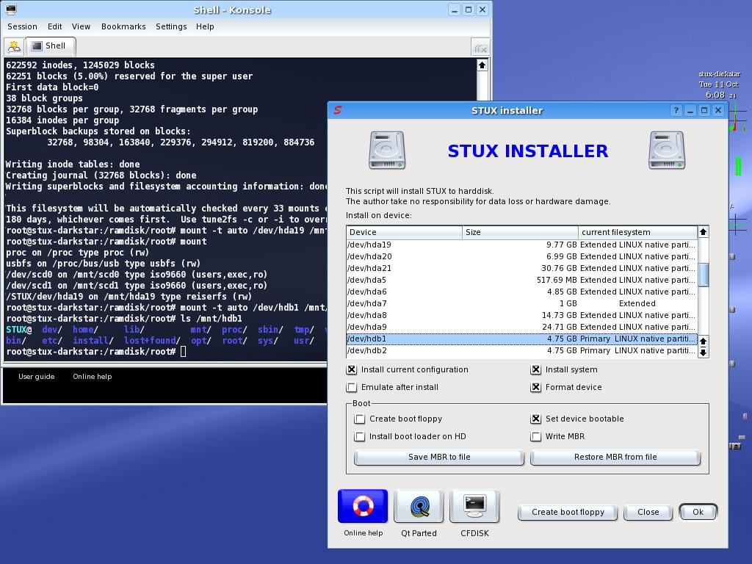Image resolution: width=752 pixels, height=564 pixels.
Task: Click the red S icon in STUX installer title bar
Action: pyautogui.click(x=338, y=110)
